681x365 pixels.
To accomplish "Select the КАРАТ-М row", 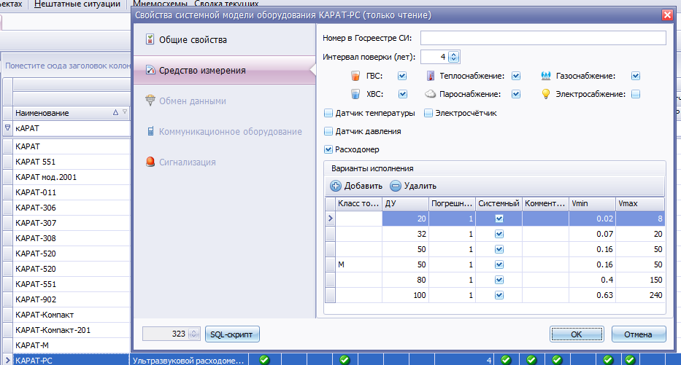I will pos(72,345).
